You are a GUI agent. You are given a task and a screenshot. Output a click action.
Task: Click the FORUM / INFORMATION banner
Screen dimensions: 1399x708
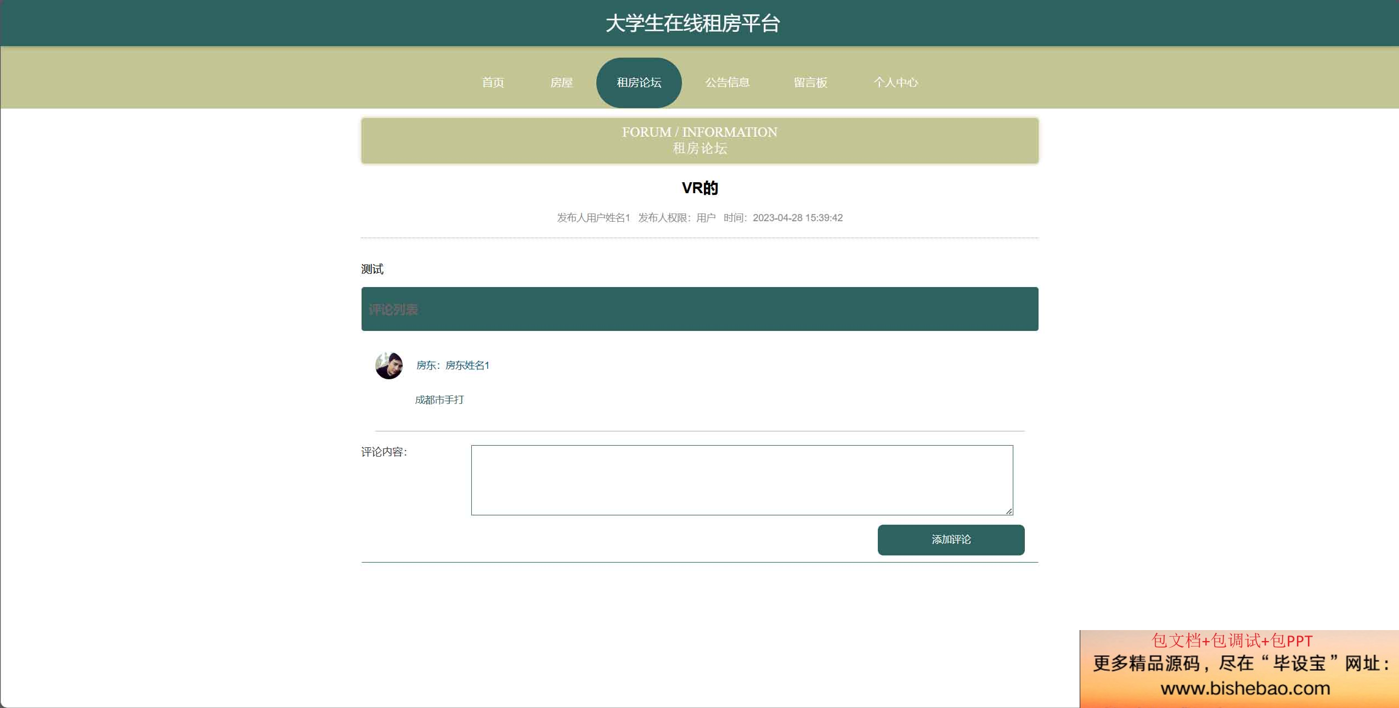[x=699, y=141]
